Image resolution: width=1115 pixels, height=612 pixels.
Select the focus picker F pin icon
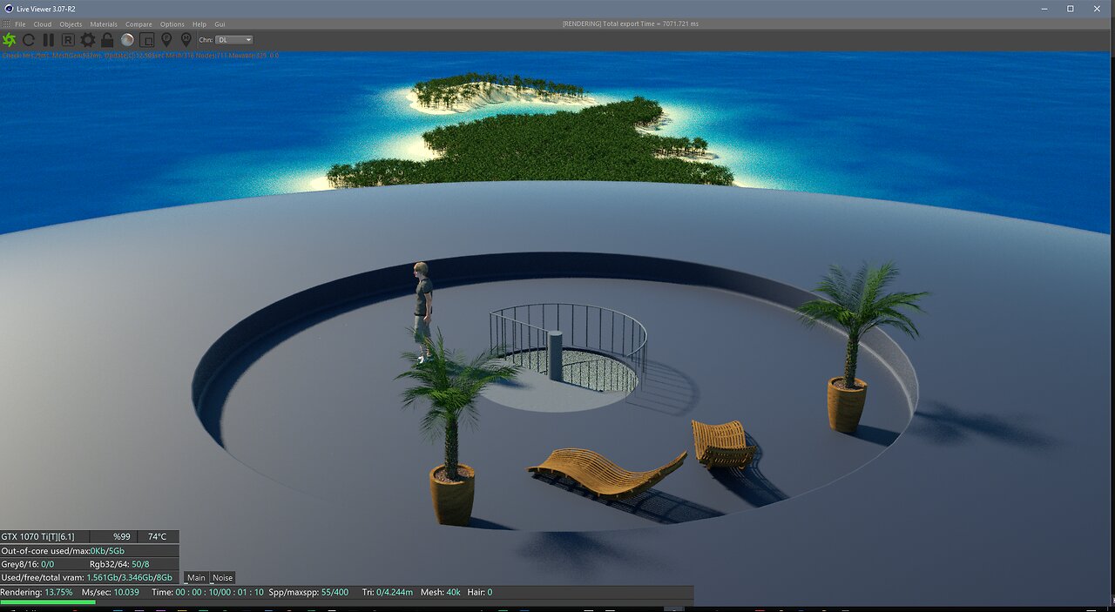pos(166,40)
